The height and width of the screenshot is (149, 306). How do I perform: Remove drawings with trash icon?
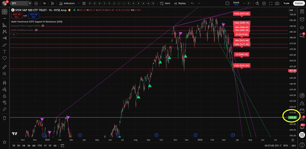click(4, 118)
